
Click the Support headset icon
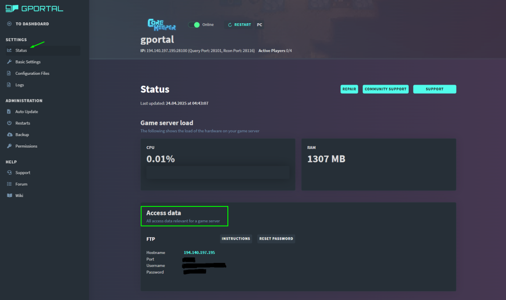9,172
